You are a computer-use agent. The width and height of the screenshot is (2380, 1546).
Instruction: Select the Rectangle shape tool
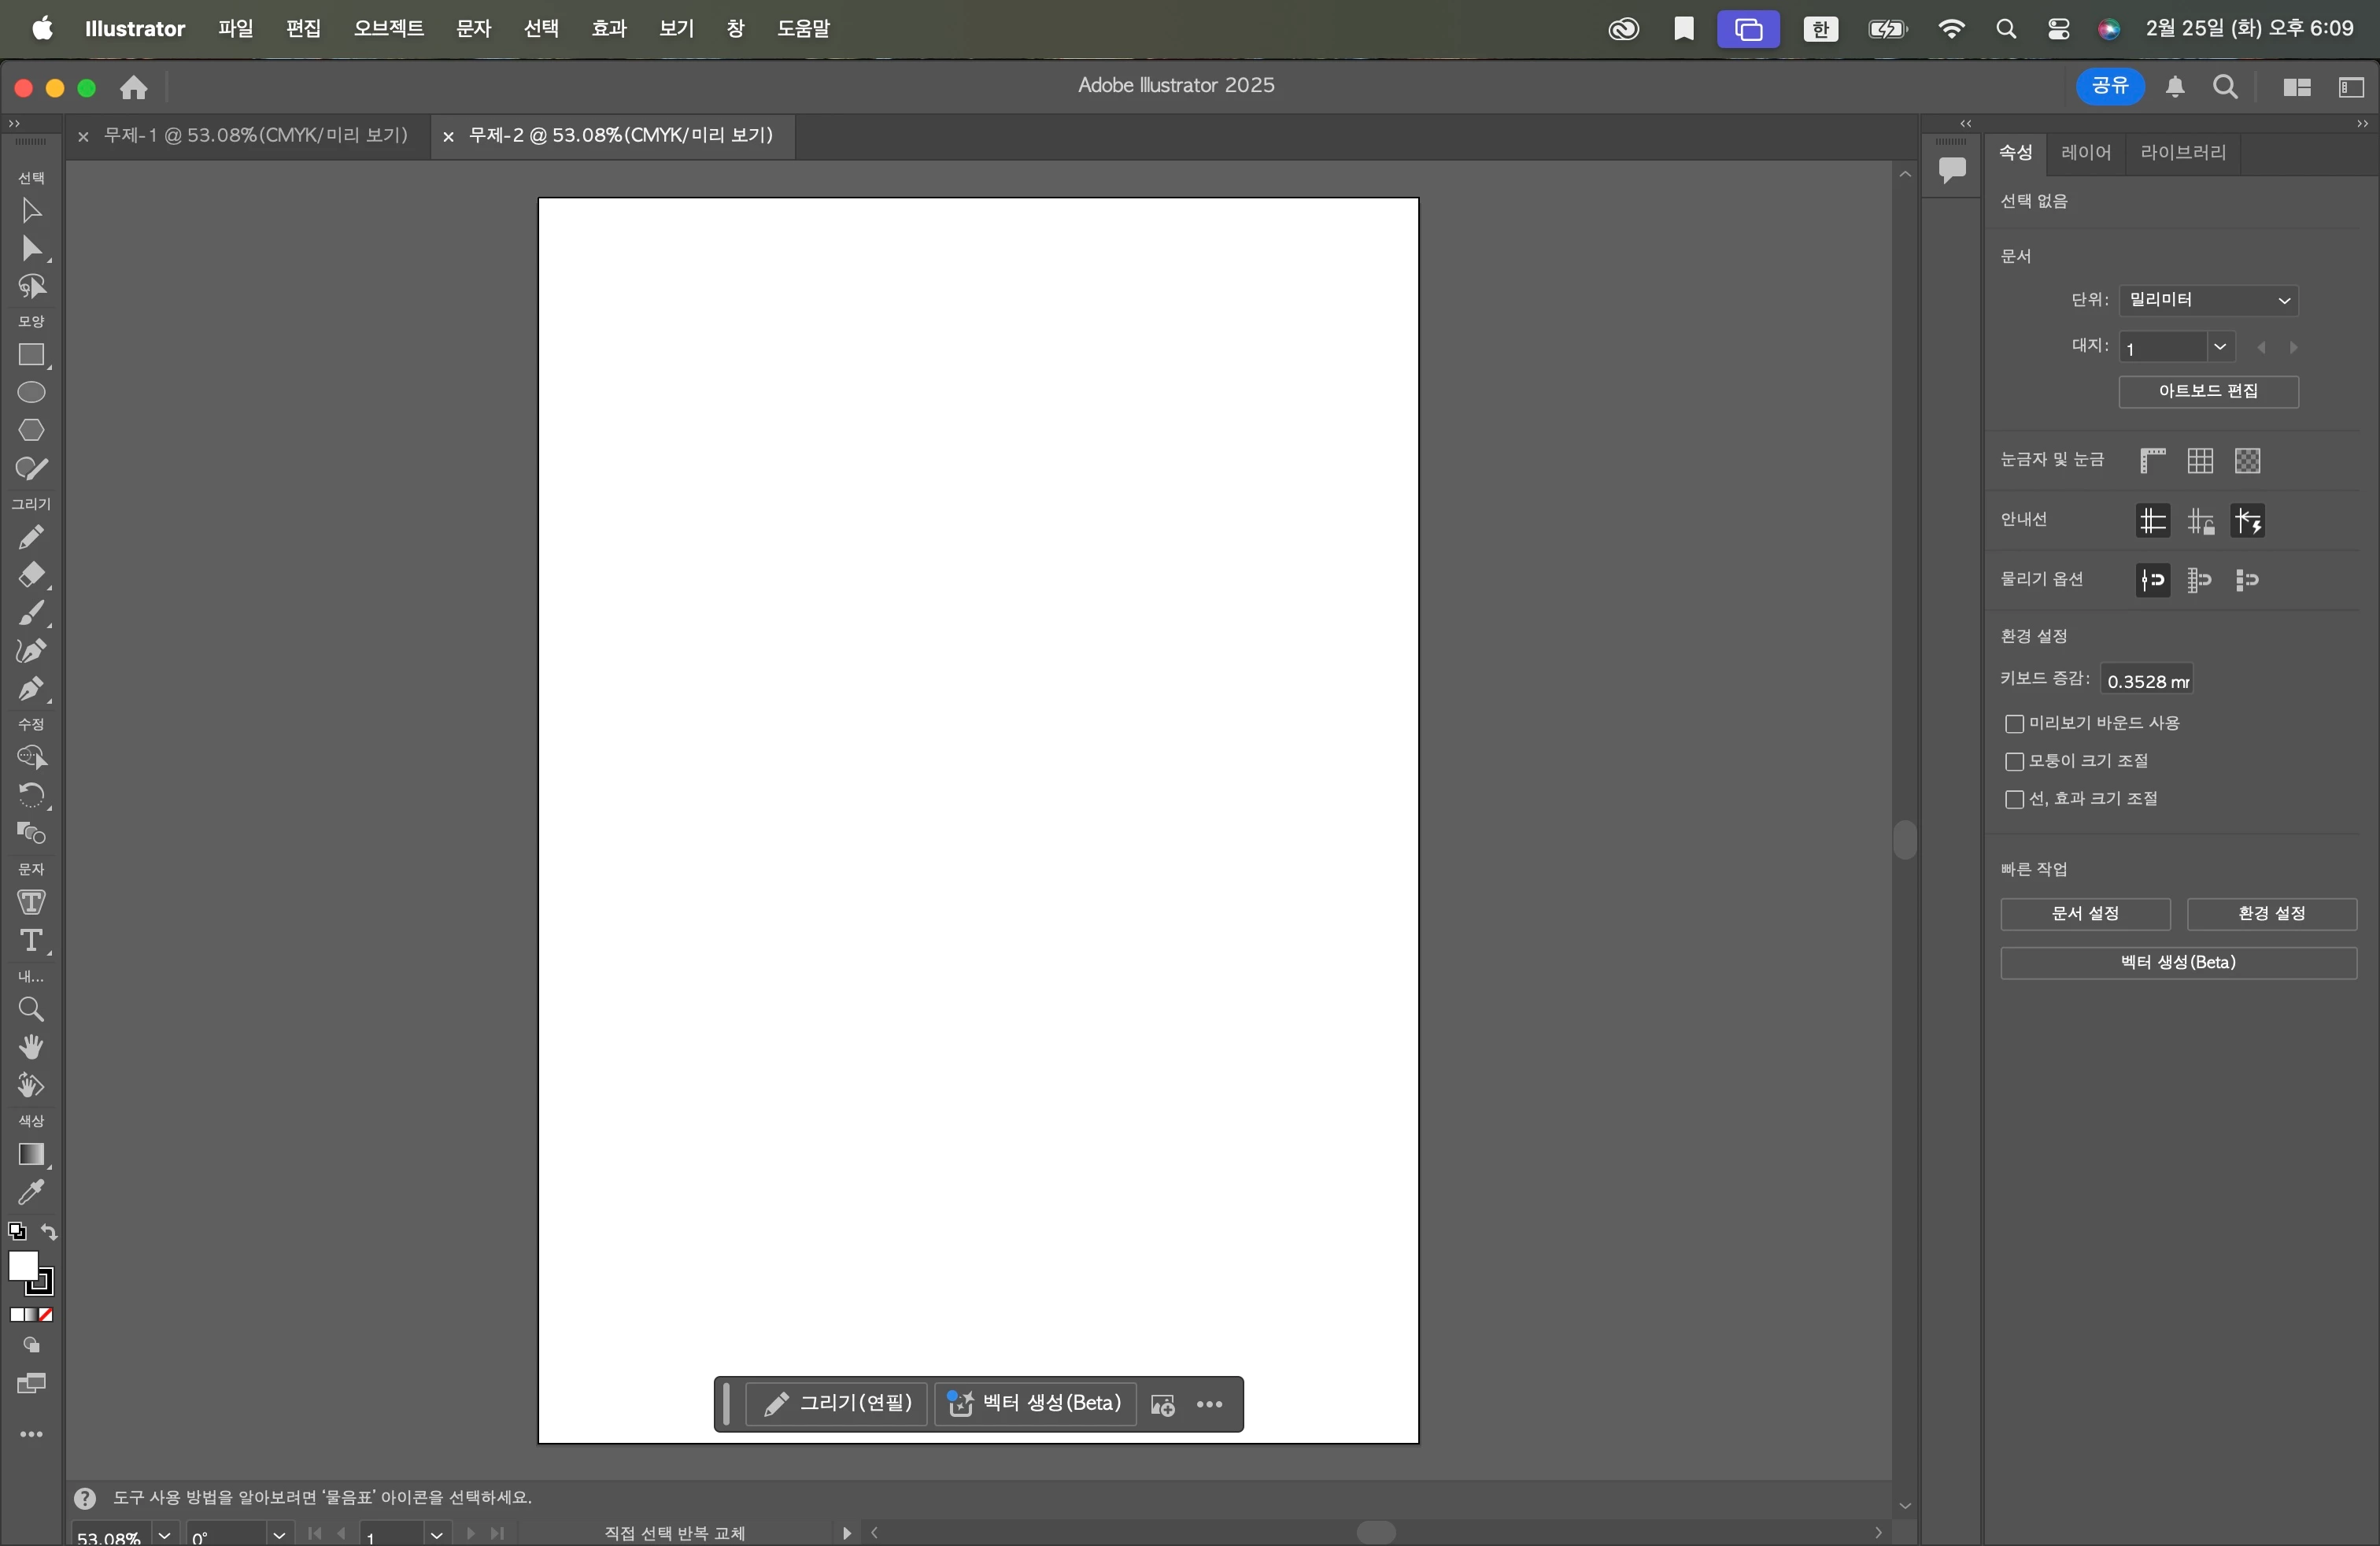31,355
